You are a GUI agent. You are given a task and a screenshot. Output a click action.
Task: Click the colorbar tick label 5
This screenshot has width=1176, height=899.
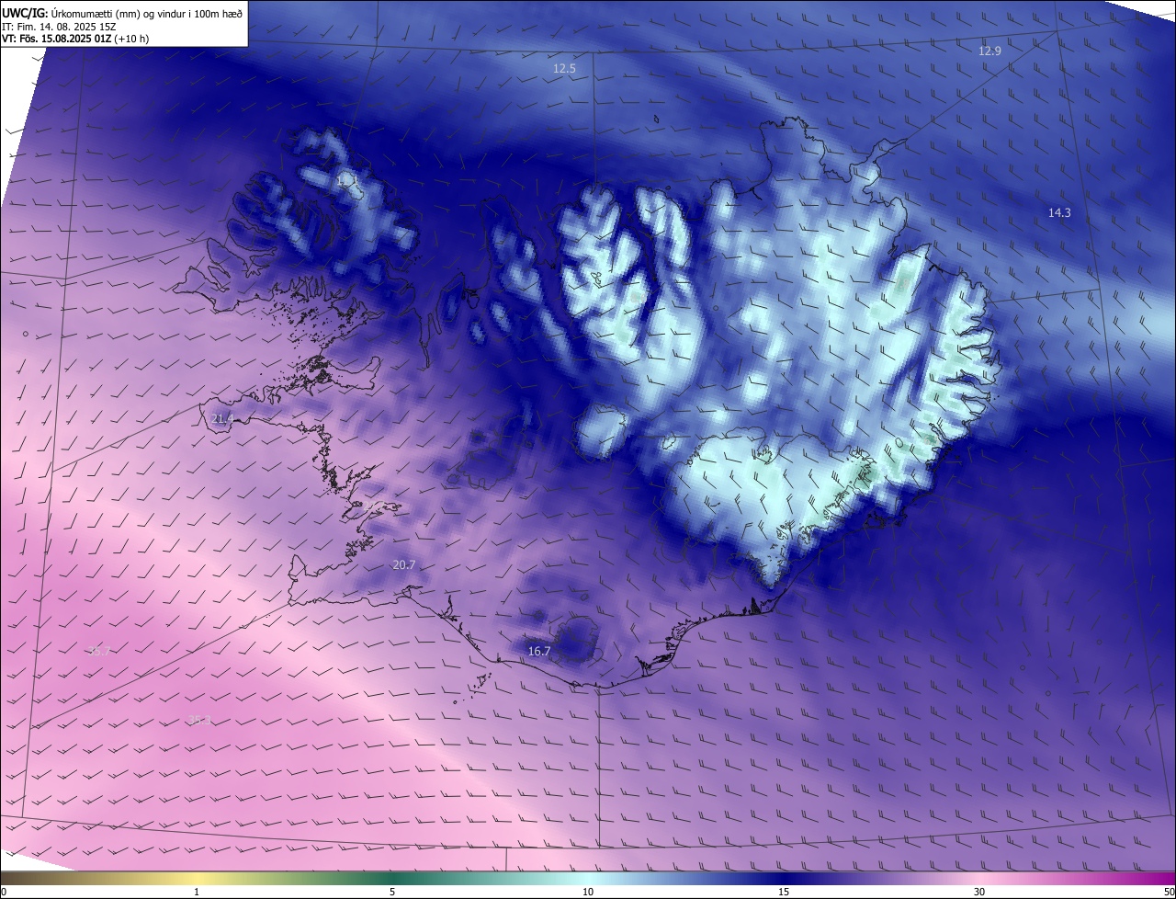[392, 892]
